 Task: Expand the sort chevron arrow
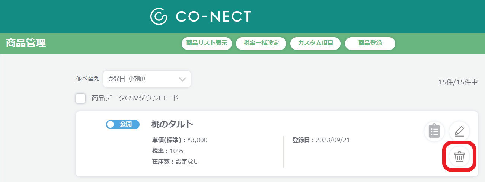point(182,79)
